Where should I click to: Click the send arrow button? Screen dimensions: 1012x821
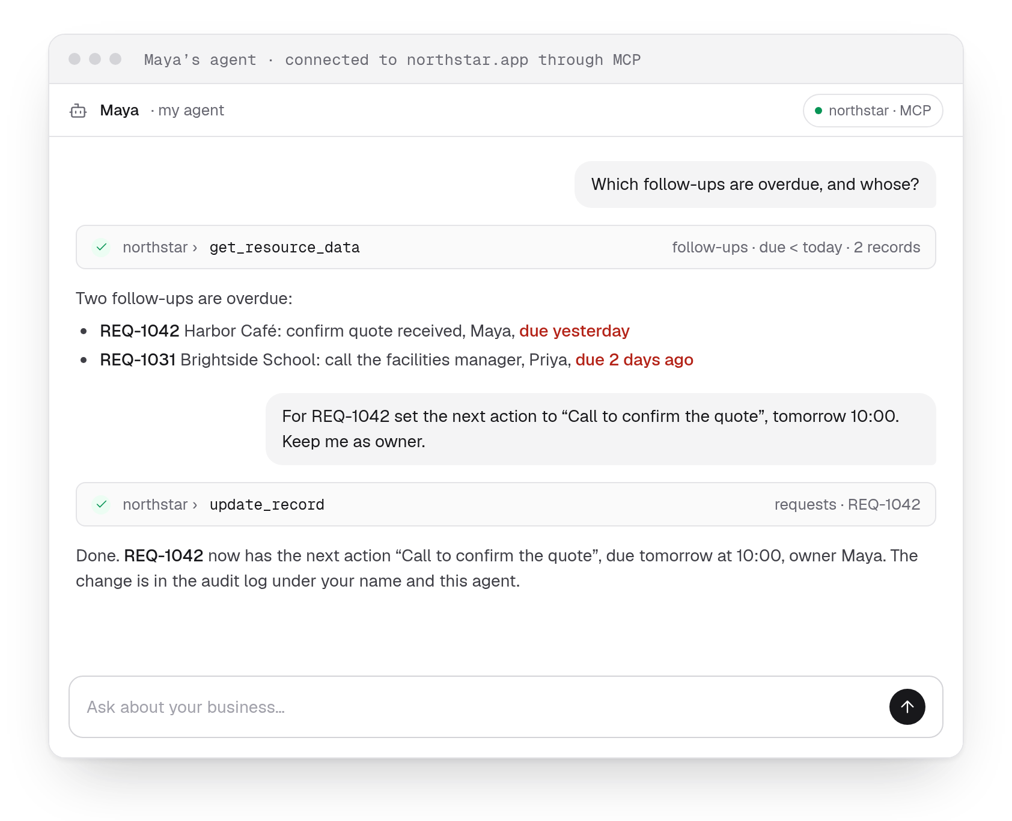point(907,707)
